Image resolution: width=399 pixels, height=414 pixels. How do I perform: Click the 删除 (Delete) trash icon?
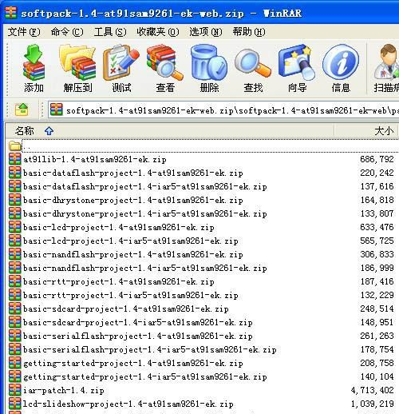click(x=209, y=69)
